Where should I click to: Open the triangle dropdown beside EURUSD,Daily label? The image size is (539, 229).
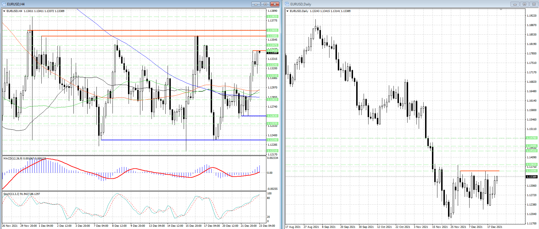point(288,11)
